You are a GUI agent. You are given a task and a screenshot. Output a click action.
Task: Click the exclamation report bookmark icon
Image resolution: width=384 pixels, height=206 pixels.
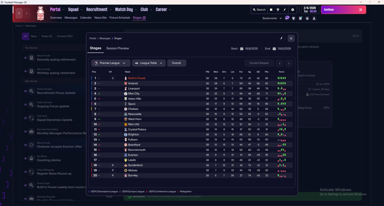point(300,18)
